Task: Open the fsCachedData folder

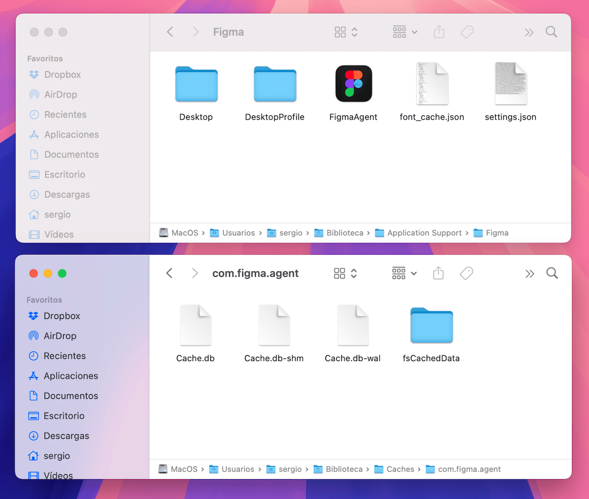Action: [x=431, y=326]
